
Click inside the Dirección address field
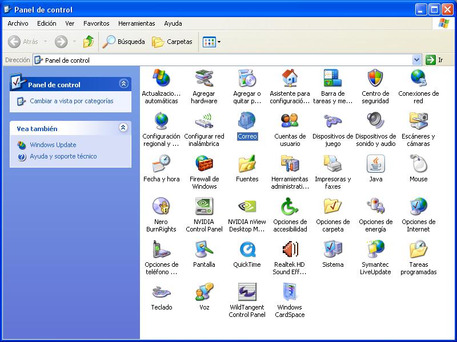[x=228, y=60]
